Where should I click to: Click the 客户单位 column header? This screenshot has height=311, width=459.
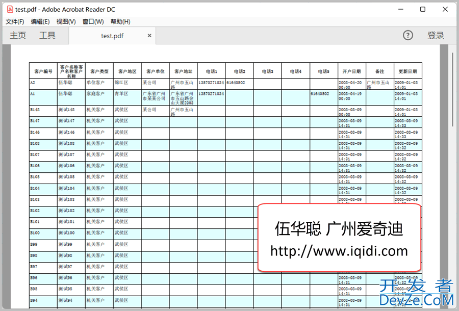156,71
